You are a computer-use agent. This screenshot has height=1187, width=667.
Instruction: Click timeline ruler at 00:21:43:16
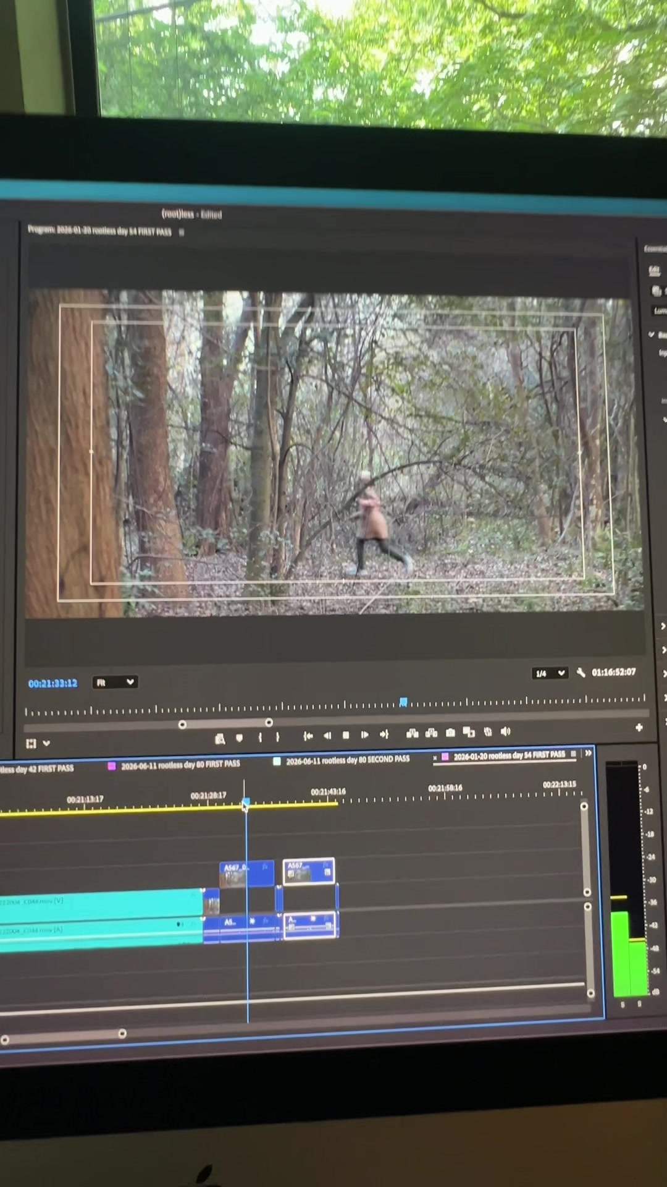(328, 792)
